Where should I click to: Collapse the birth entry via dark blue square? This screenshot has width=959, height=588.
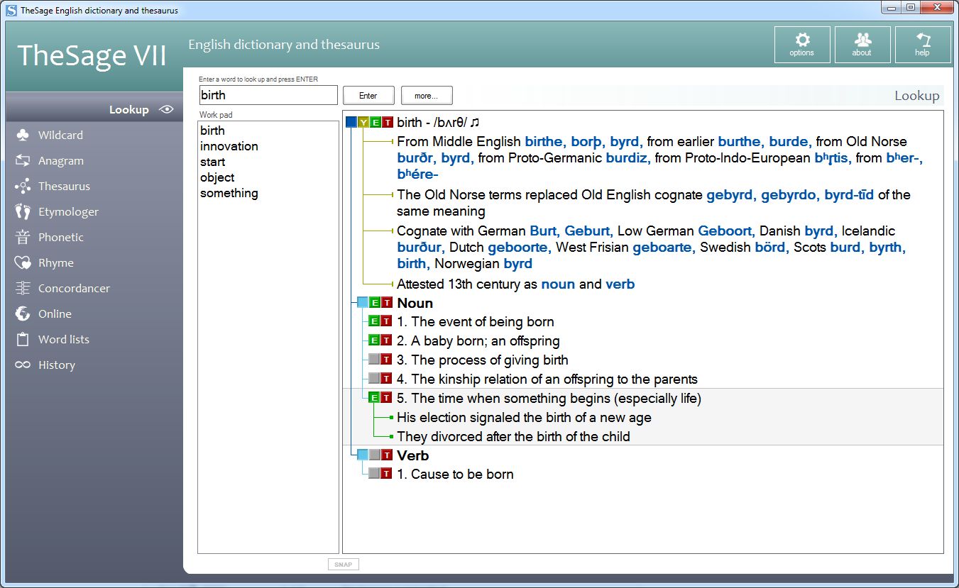(351, 123)
